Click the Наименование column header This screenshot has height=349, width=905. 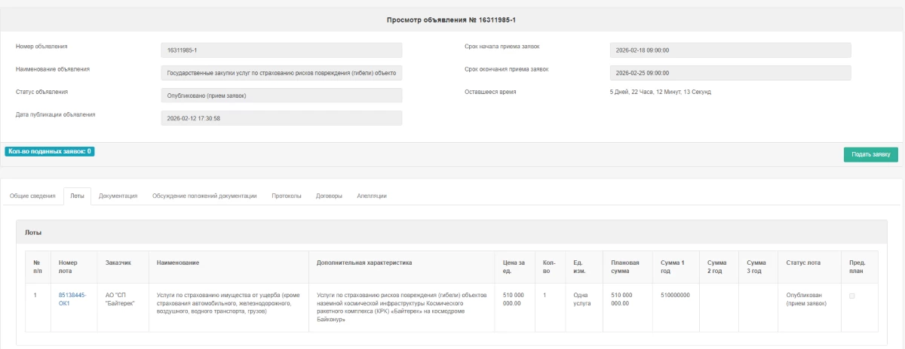(178, 263)
